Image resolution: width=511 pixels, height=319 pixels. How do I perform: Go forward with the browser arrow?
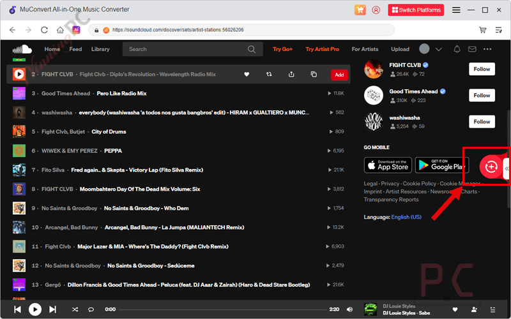tap(28, 30)
